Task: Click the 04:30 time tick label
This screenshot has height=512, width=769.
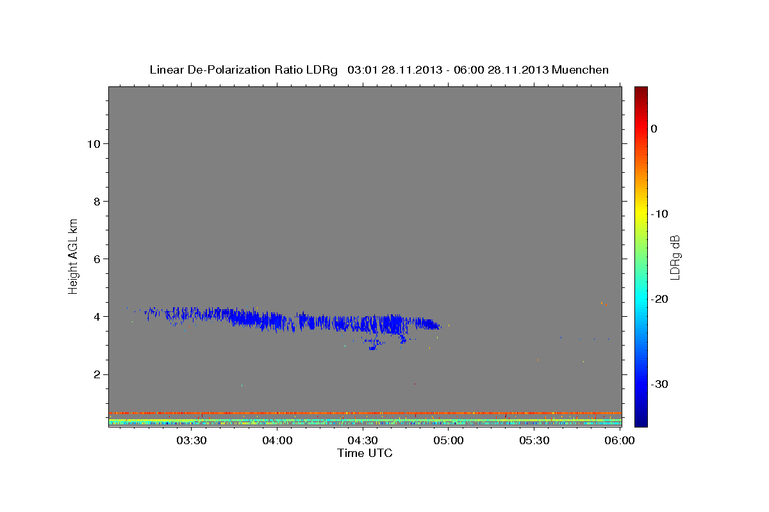Action: click(363, 440)
